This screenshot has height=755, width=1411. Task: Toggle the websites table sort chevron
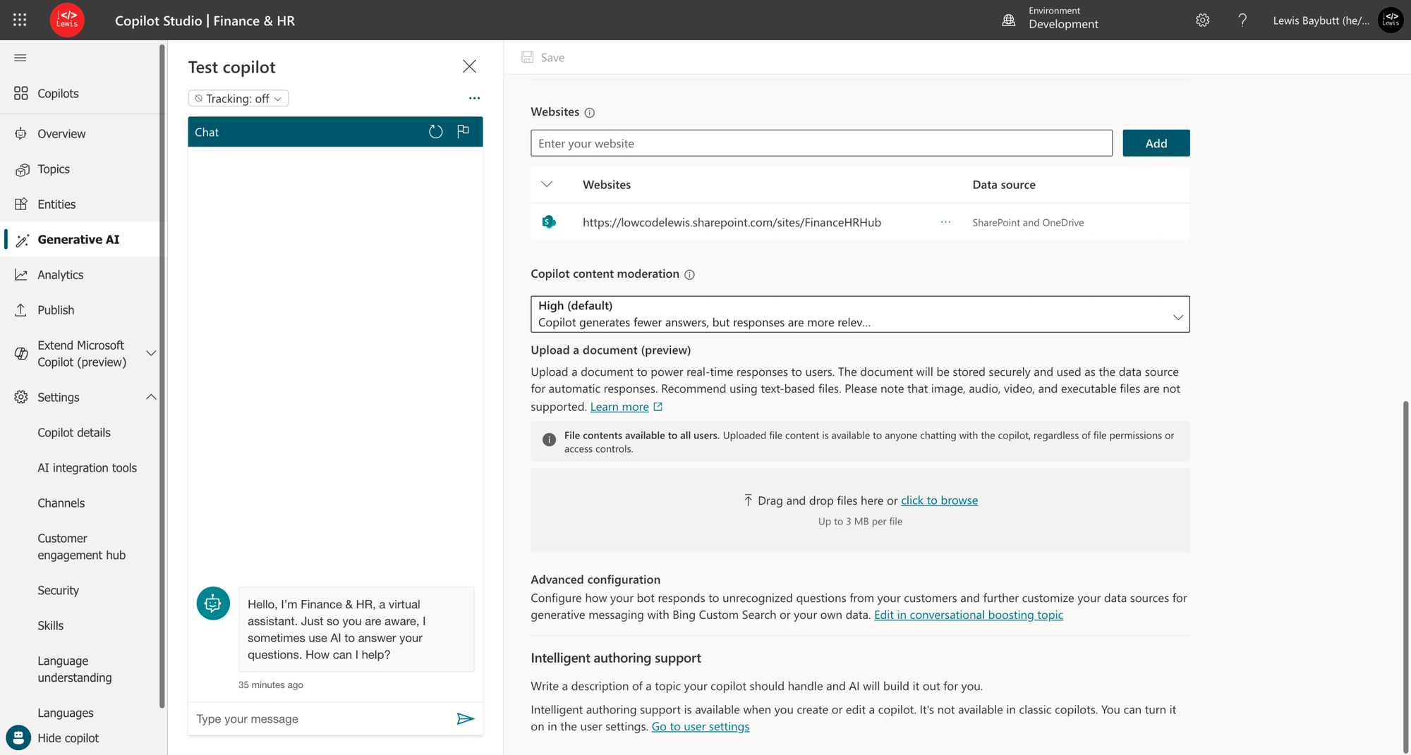pos(547,185)
